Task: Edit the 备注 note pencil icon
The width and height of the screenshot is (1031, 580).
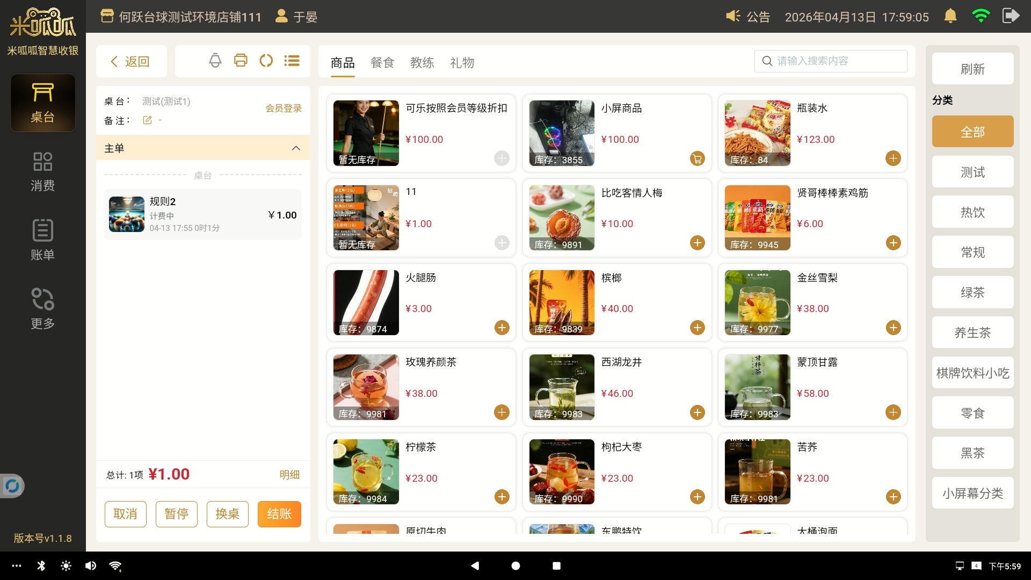Action: click(147, 120)
